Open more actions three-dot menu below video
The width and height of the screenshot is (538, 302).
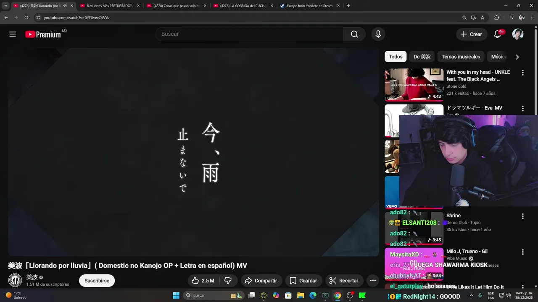[x=373, y=281]
